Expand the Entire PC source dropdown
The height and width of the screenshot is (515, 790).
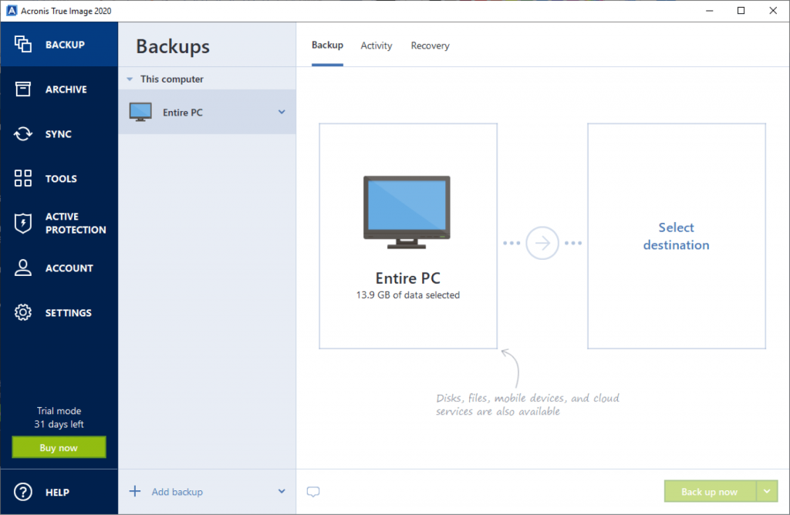[281, 111]
